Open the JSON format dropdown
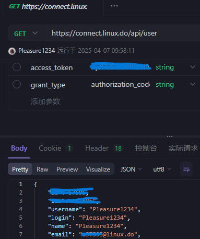200x239 pixels. click(x=131, y=169)
